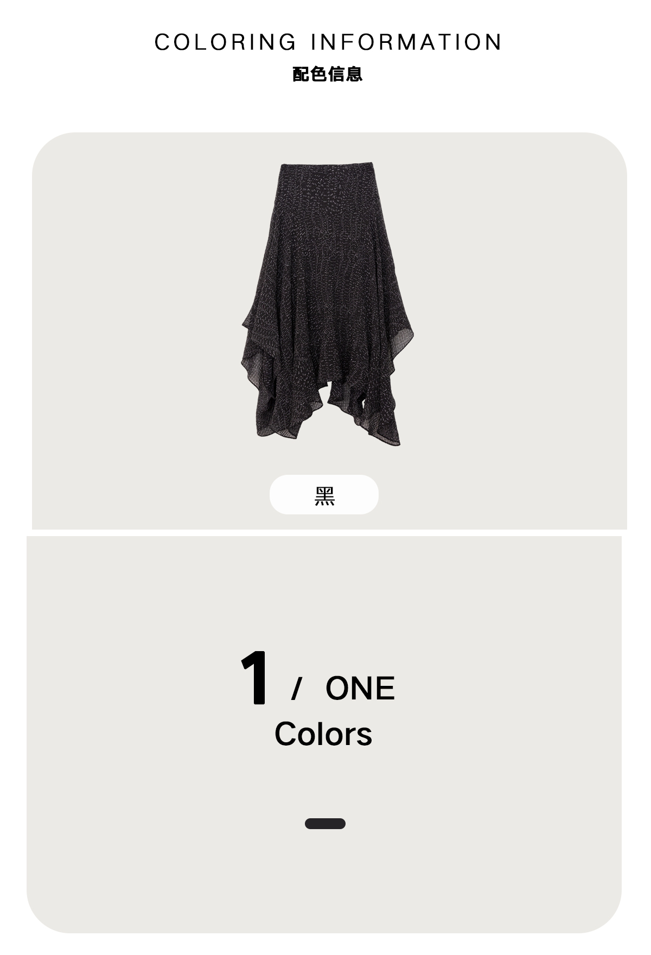Click the letter C of Colors
651x955 pixels.
tap(285, 734)
